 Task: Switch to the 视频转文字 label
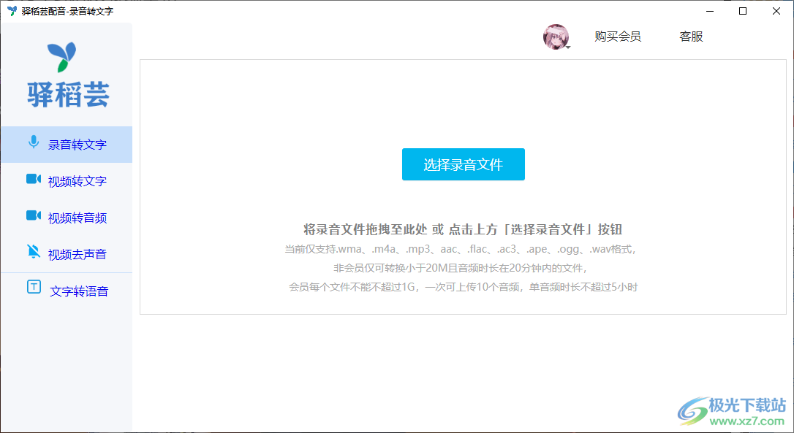[77, 181]
